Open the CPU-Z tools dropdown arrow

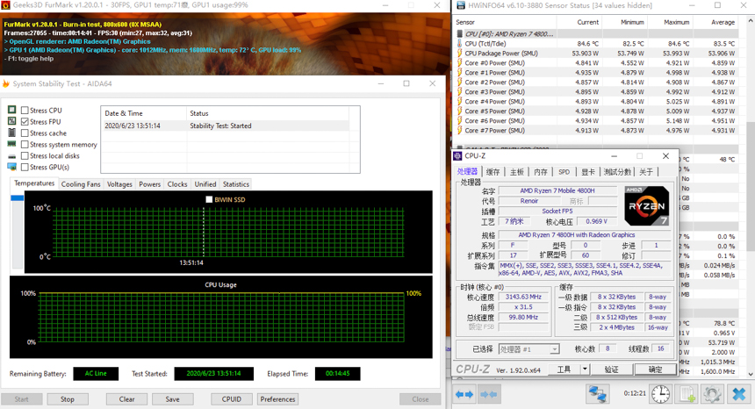click(x=586, y=370)
